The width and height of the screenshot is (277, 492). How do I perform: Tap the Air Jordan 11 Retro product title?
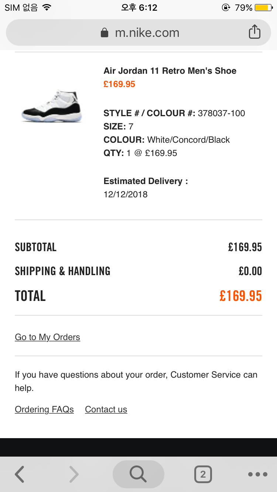click(170, 71)
